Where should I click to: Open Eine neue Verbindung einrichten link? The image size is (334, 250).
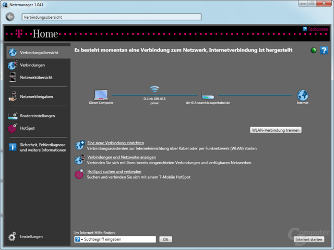pyautogui.click(x=115, y=143)
